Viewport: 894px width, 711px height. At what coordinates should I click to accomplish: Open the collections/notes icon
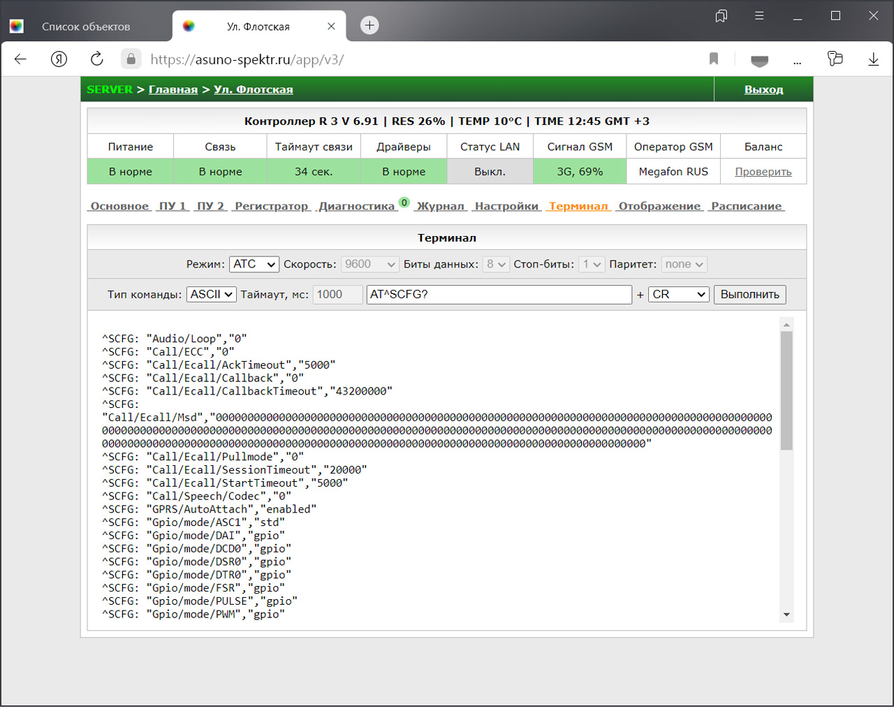point(835,59)
